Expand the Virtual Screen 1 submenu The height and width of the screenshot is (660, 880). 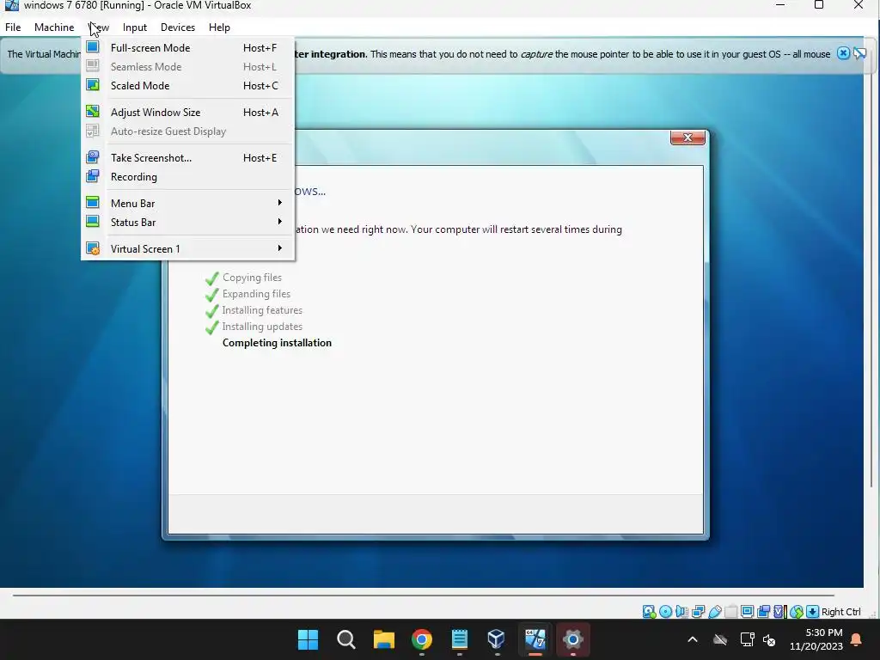187,248
